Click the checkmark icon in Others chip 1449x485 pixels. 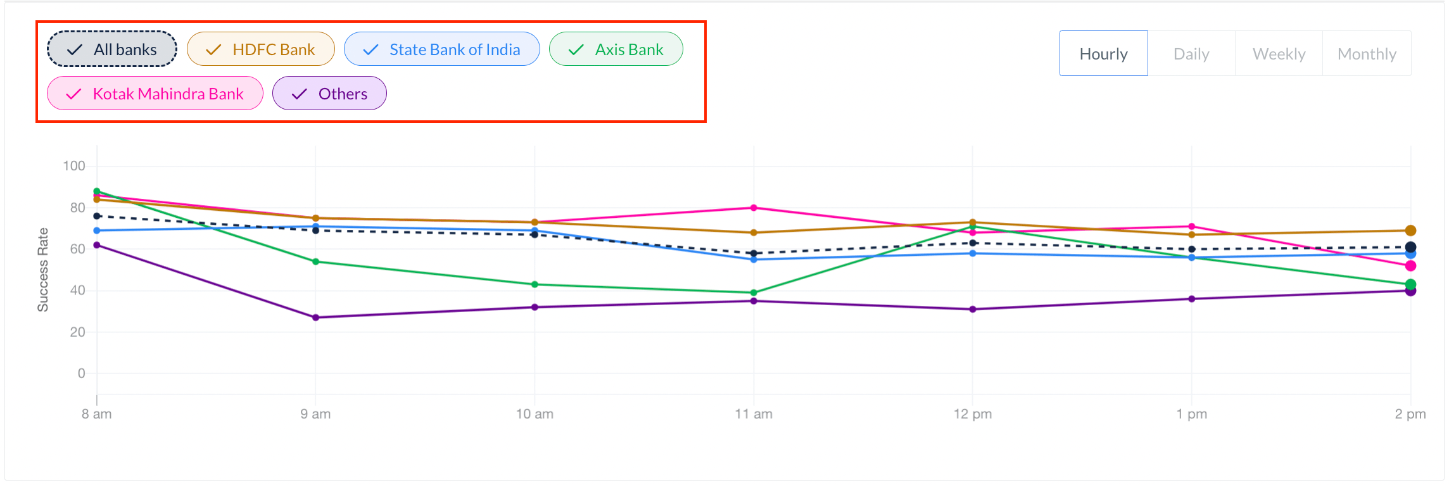coord(299,94)
